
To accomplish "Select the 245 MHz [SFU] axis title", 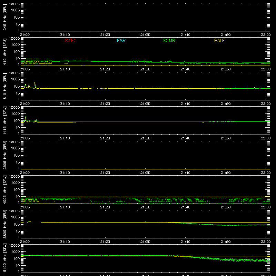I will [4, 17].
